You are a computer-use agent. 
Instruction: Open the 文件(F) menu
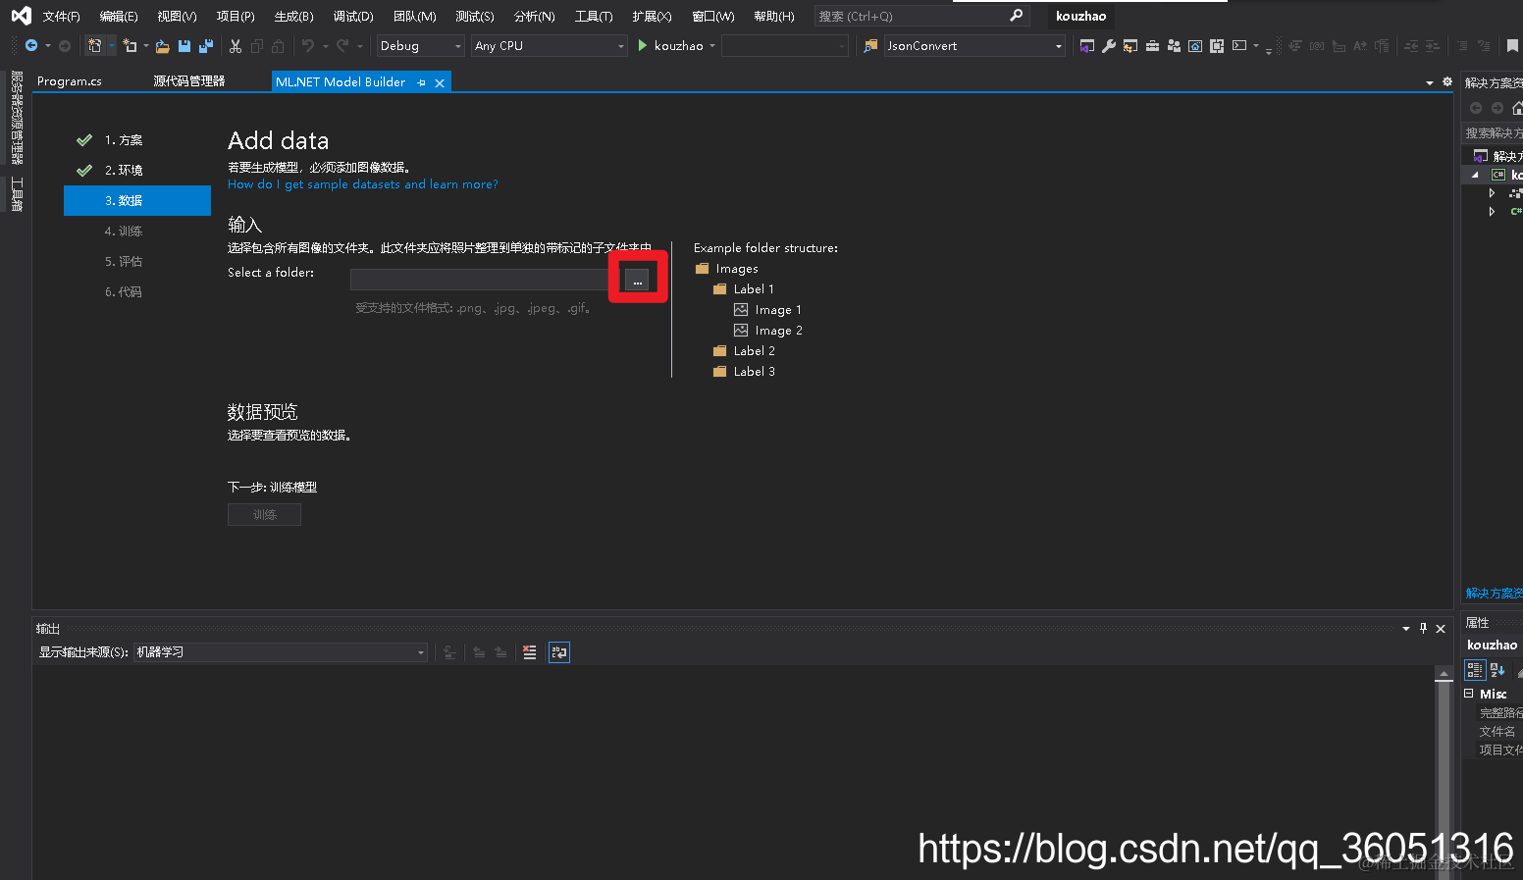coord(61,17)
